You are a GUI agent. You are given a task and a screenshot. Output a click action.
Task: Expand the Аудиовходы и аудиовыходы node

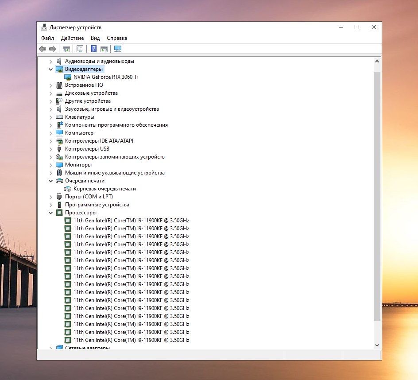click(x=50, y=61)
